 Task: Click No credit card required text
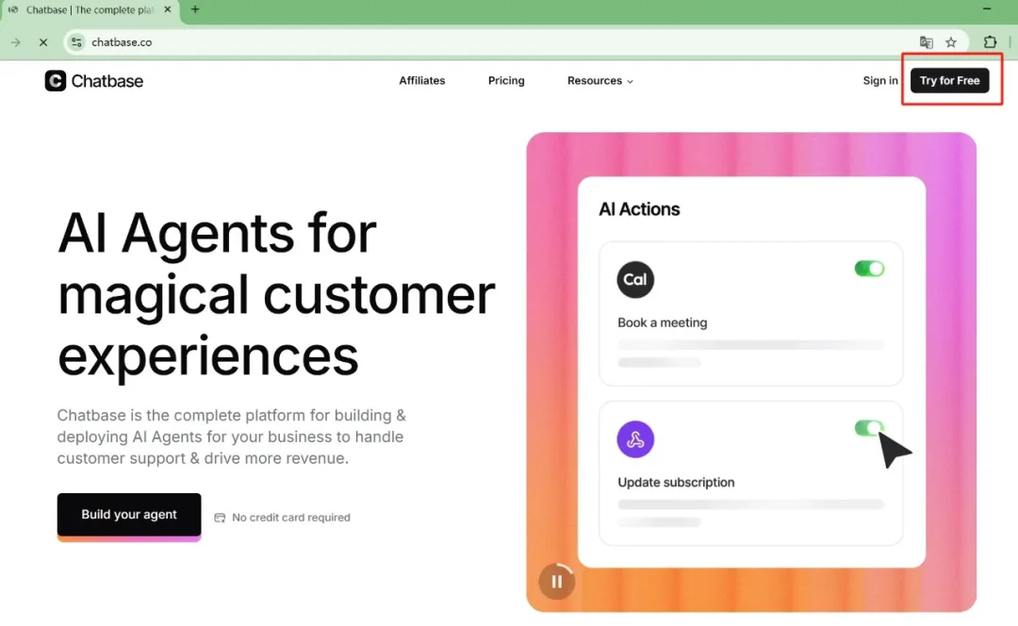291,518
